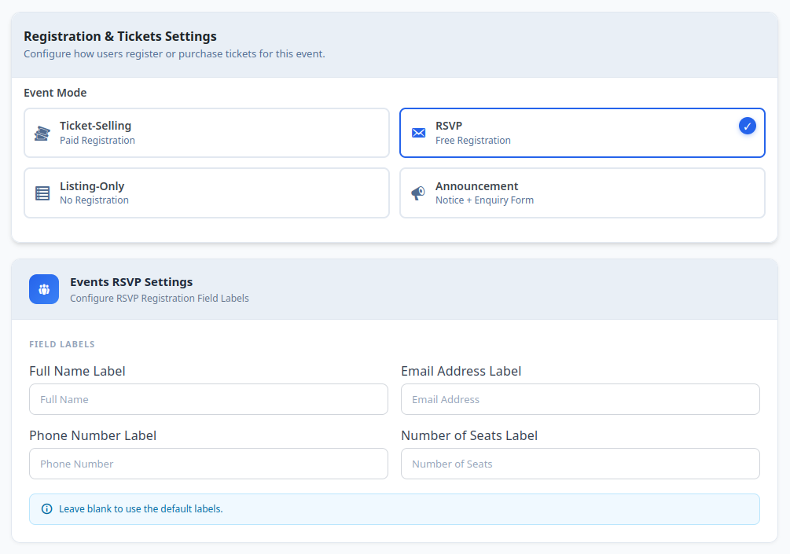Viewport: 790px width, 554px height.
Task: Click the 'Free Registration' subtitle text
Action: [473, 141]
